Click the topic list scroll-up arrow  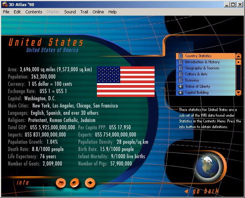point(239,56)
